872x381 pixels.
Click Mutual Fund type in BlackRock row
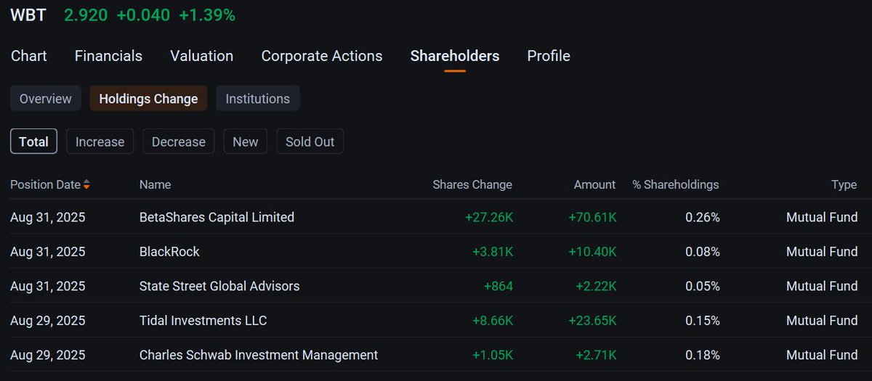click(x=822, y=252)
